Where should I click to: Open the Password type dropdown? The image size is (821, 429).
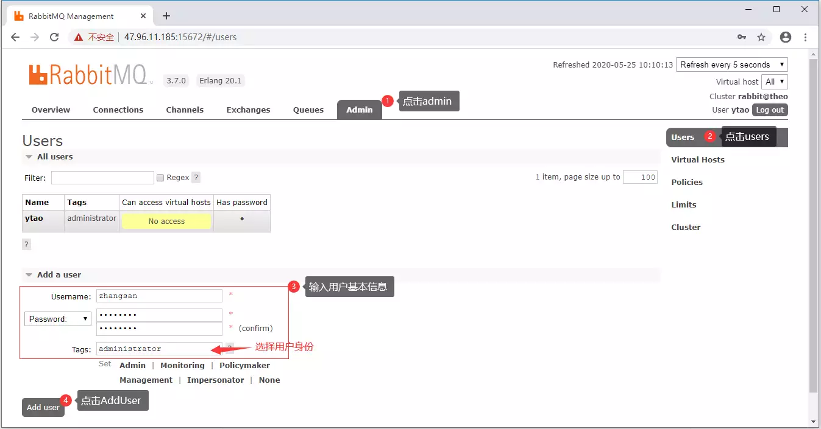pyautogui.click(x=58, y=319)
